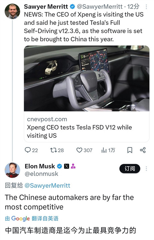Image resolution: width=154 pixels, height=240 pixels.
Task: Like the tweet with 307 hearts
Action: (x=79, y=150)
